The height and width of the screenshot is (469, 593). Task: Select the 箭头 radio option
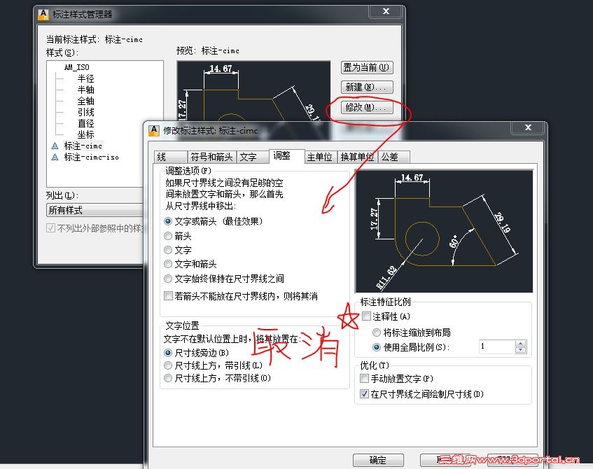pyautogui.click(x=168, y=236)
